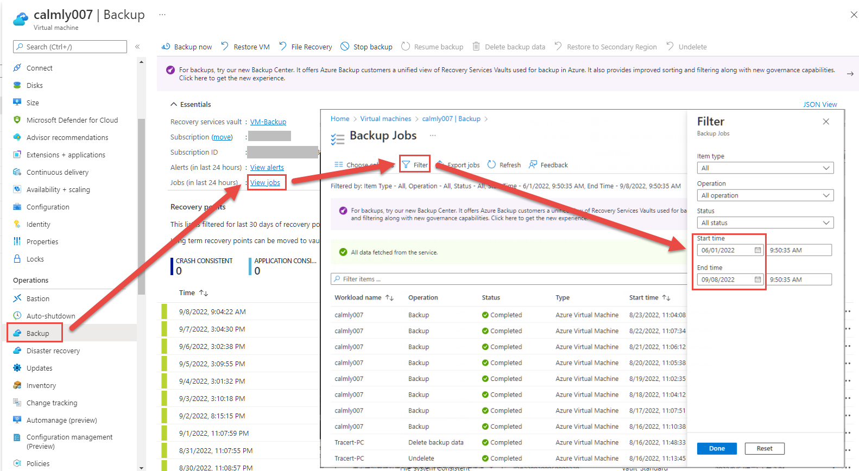The height and width of the screenshot is (471, 859).
Task: Open Change tracking in the sidebar
Action: pos(52,403)
